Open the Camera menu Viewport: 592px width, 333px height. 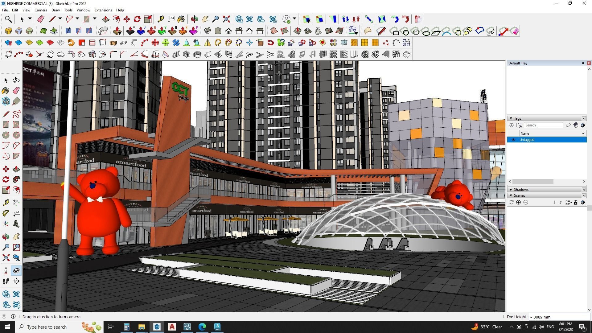tap(41, 10)
